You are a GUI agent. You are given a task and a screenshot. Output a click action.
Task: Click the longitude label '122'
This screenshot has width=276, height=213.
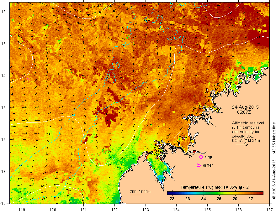[114, 210]
